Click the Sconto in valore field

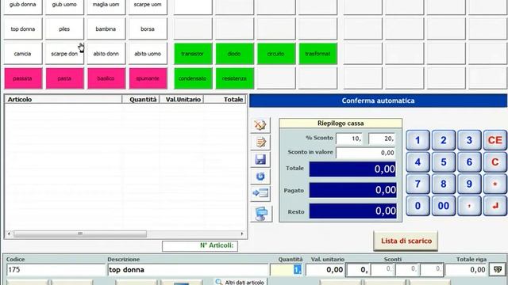tap(366, 153)
